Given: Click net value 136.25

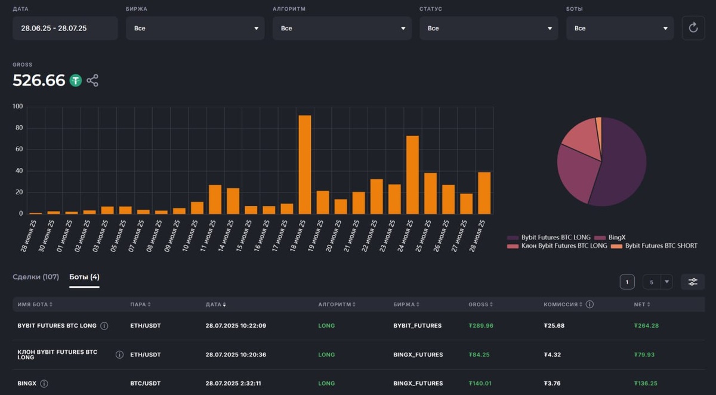Looking at the screenshot, I should point(646,384).
